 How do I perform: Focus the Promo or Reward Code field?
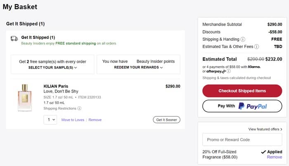[242, 140]
